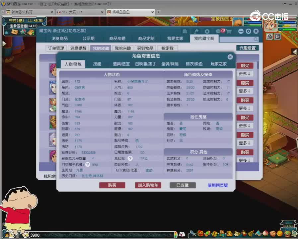Switch to the 浏览商品 tab

coord(59,39)
